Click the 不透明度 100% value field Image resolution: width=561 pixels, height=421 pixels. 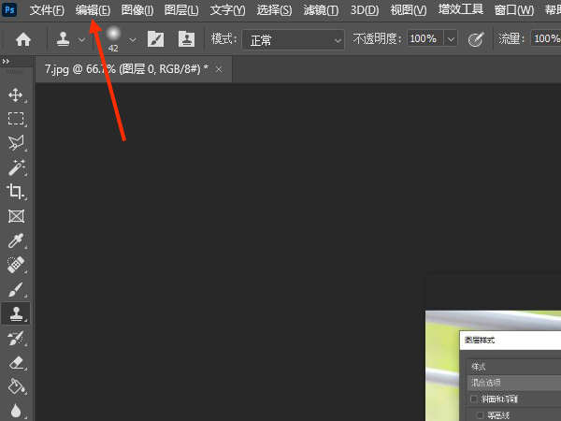point(423,39)
